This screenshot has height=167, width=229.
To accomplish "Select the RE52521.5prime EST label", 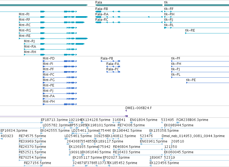I will (x=32, y=152).
